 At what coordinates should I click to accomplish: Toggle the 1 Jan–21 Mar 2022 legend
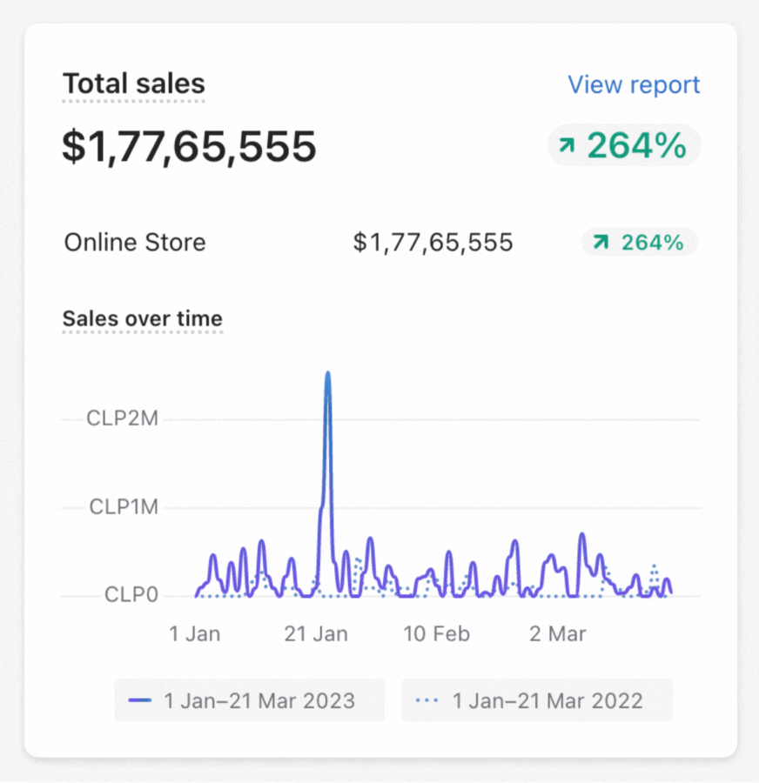(537, 700)
